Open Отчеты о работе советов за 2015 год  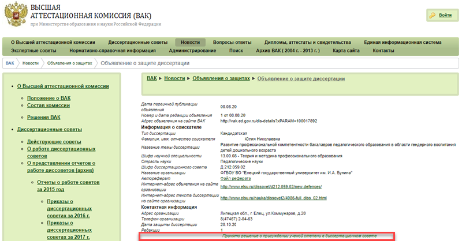pos(62,186)
